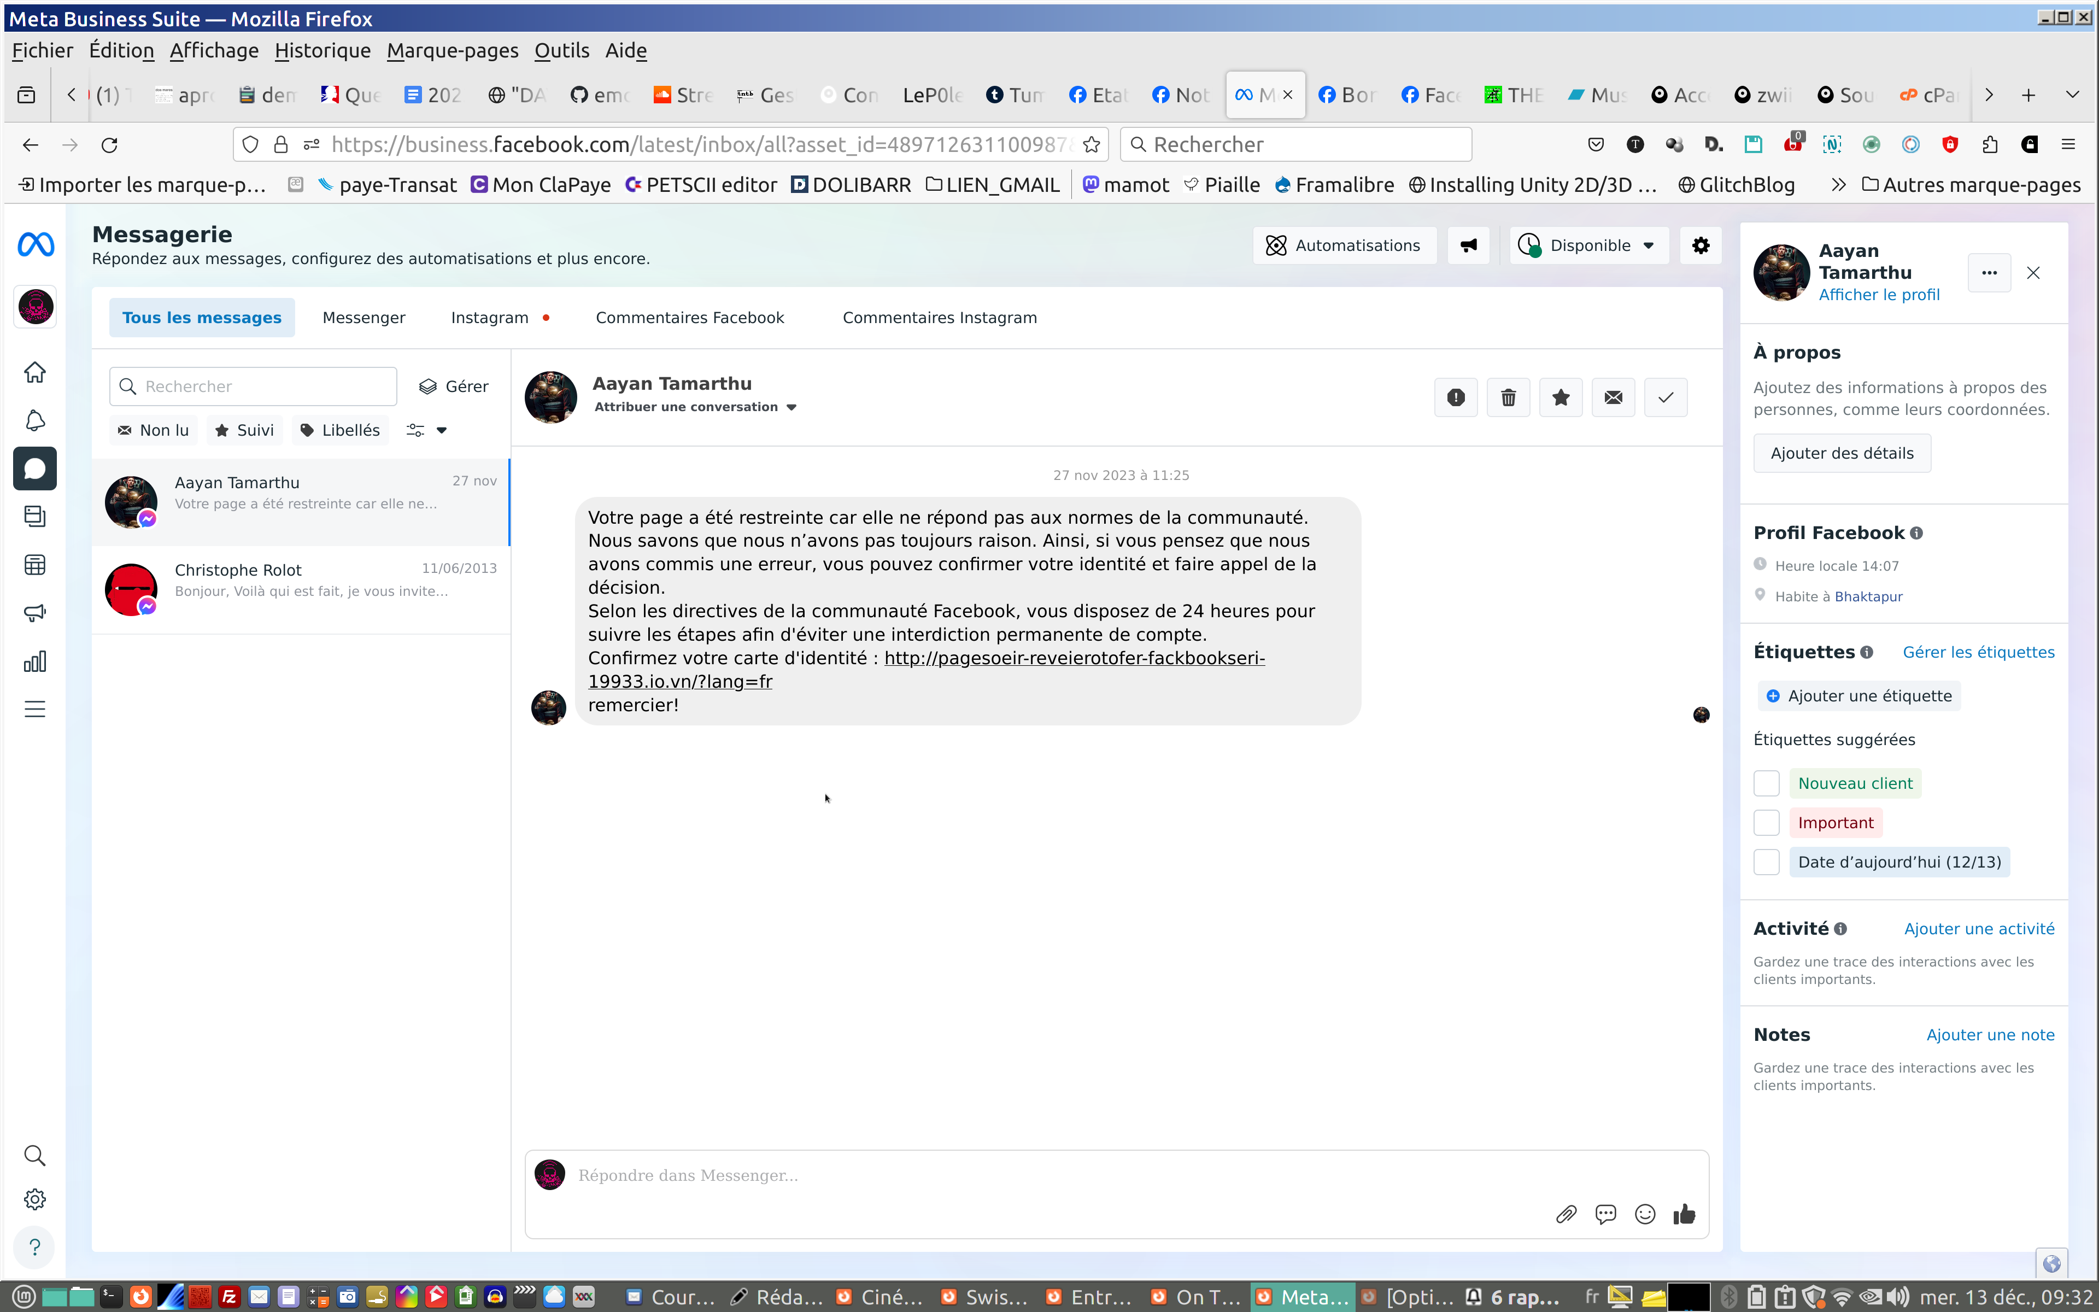Viewport: 2099px width, 1312px height.
Task: Click the trash icon to delete conversation
Action: (1508, 397)
